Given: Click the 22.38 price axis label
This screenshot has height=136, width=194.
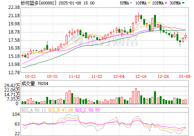Looking at the screenshot, I should point(14,7).
